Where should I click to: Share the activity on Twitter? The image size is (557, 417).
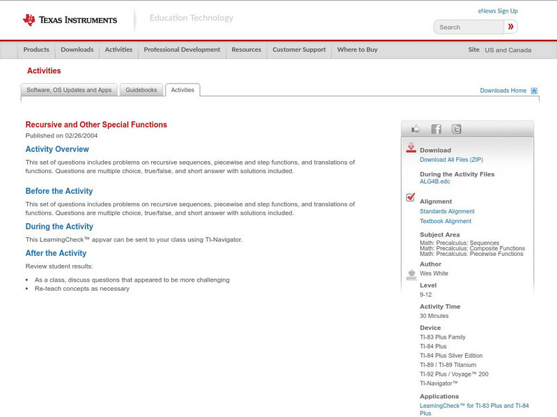[456, 129]
